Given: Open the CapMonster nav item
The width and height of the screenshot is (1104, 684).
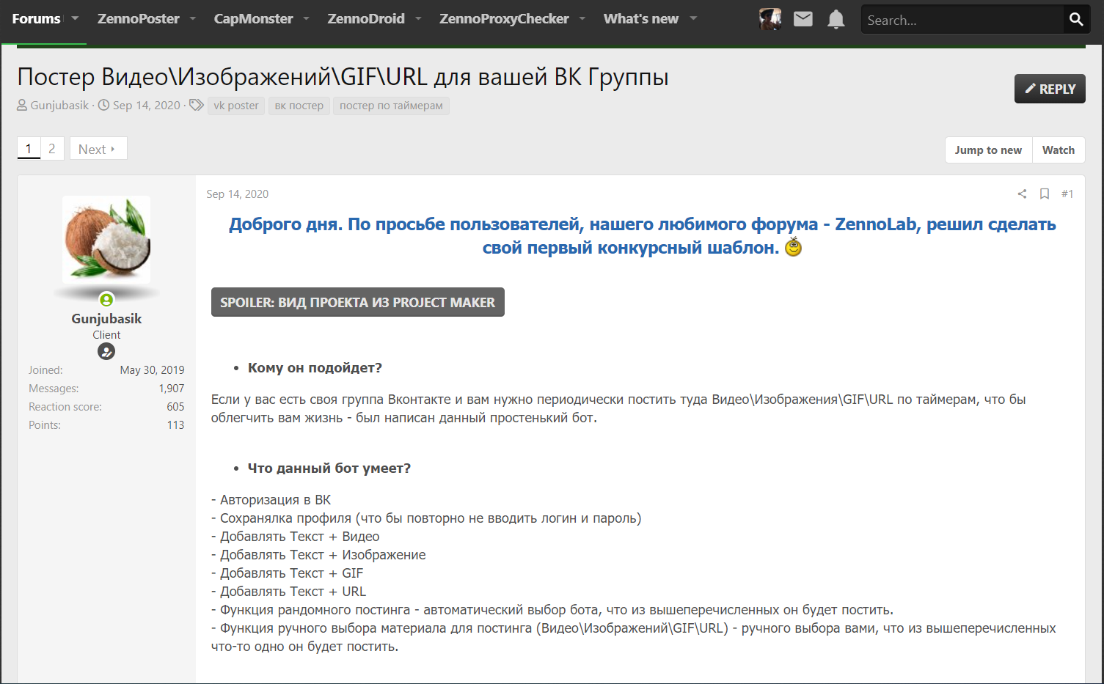Looking at the screenshot, I should pos(253,19).
